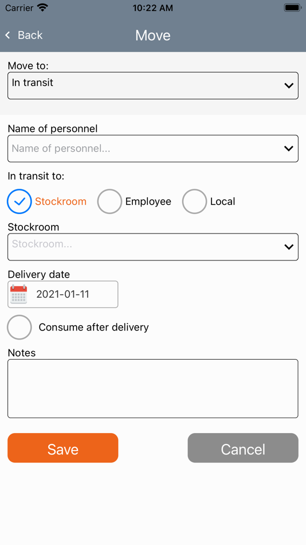Viewport: 306px width, 545px height.
Task: Tap the battery icon in status bar
Action: click(x=292, y=7)
